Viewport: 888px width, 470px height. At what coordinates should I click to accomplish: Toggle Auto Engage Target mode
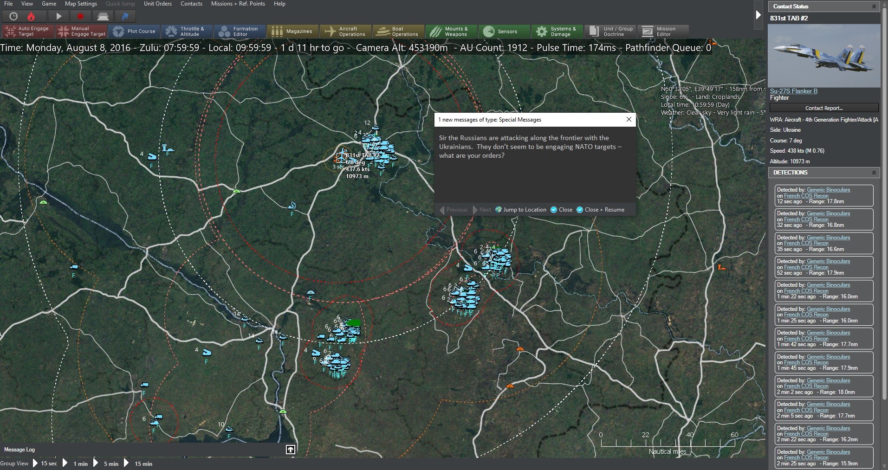tap(27, 31)
